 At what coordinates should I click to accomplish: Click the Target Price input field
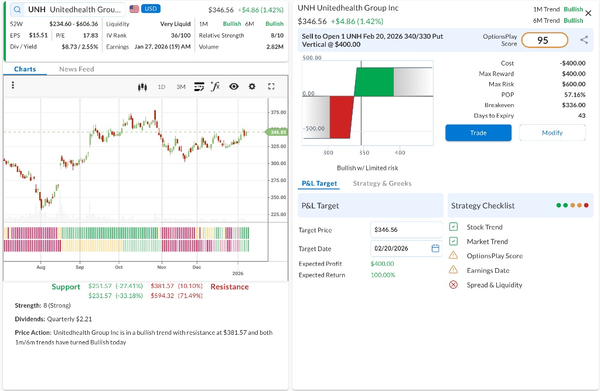[406, 230]
